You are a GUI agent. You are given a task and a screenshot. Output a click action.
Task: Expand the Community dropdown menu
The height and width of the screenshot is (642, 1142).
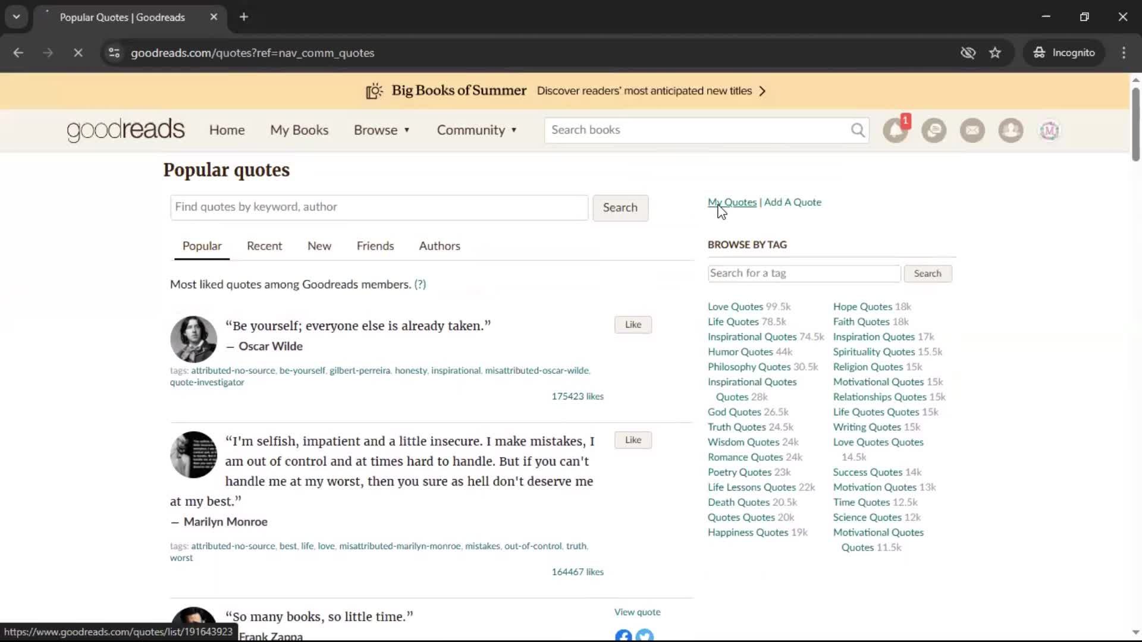coord(477,130)
